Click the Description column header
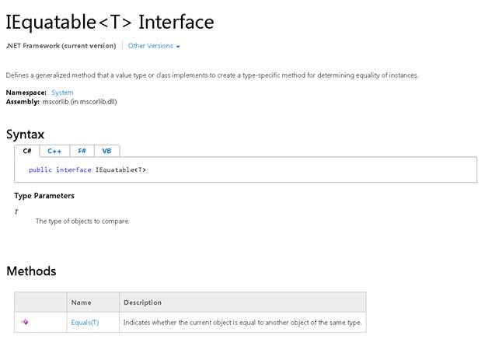The image size is (485, 346). 142,302
